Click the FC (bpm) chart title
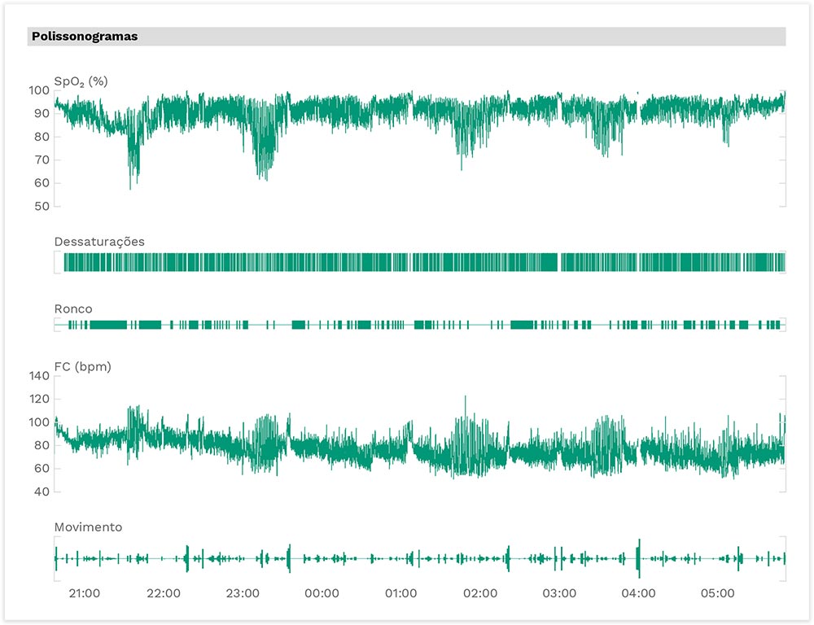Screen dimensions: 814x625 (x=82, y=367)
